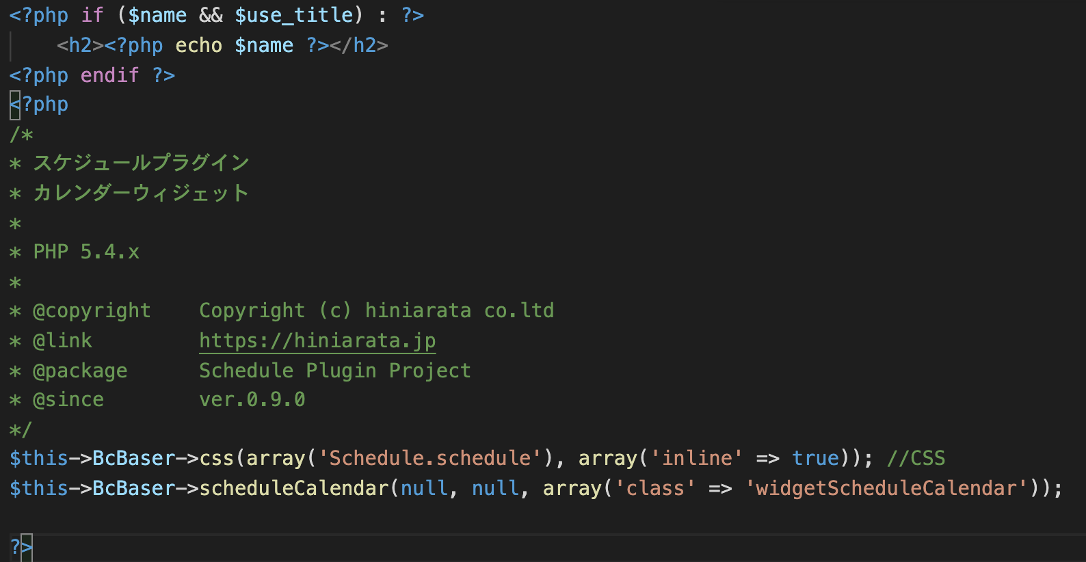Click the 'widgetScheduleCalendar' string
The width and height of the screenshot is (1086, 562).
(x=886, y=488)
